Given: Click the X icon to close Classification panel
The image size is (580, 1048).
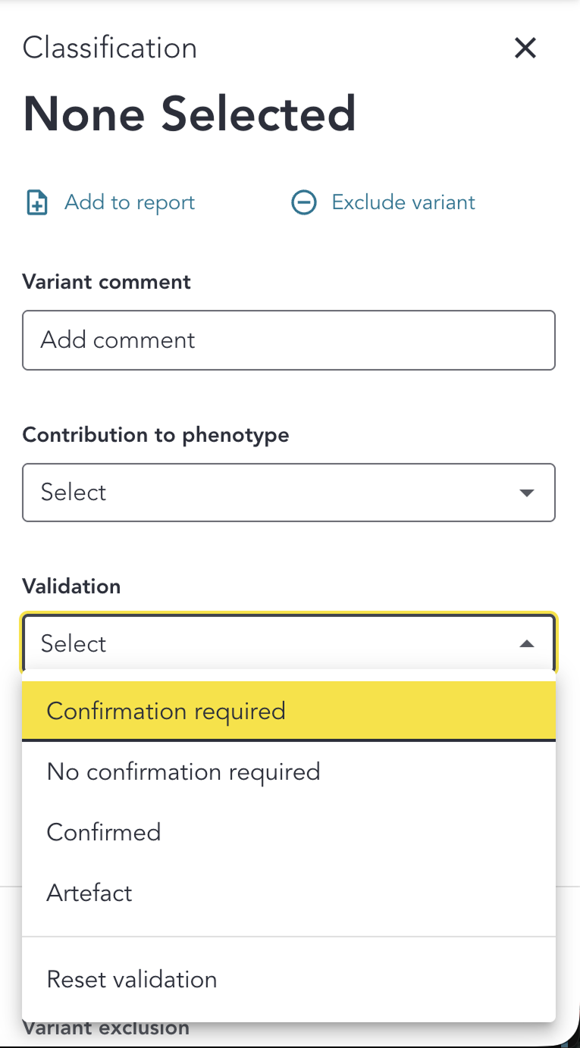Looking at the screenshot, I should [525, 48].
